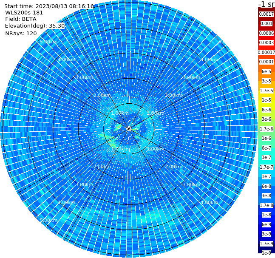Select the 1e-8 colorbar label
Image resolution: width=275 pixels, height=258 pixels.
point(266,215)
